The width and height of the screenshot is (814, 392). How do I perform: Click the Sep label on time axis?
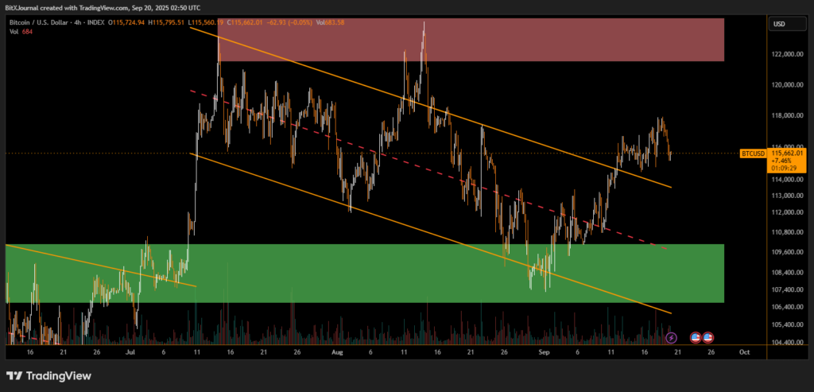(542, 351)
